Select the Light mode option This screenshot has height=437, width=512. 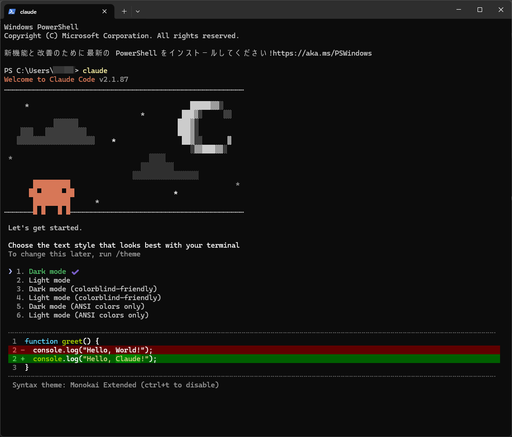tap(49, 280)
